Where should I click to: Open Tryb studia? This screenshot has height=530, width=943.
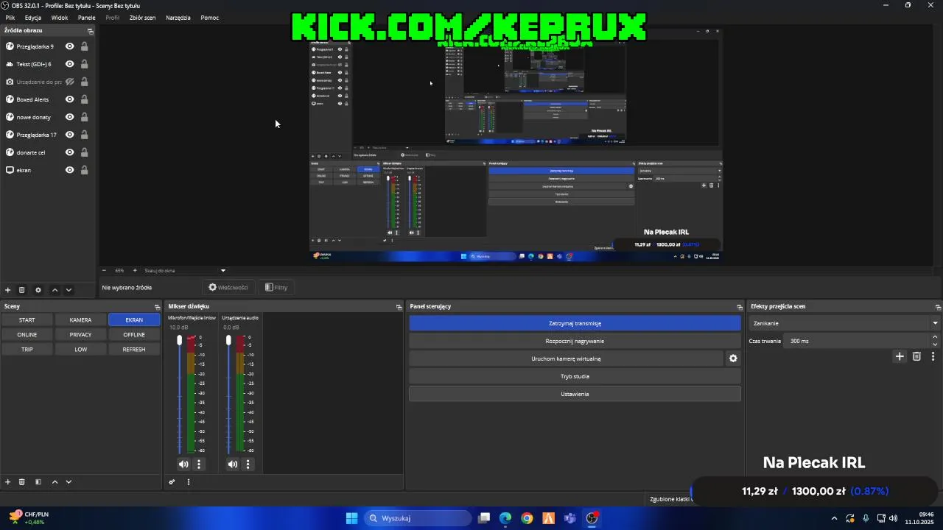pyautogui.click(x=575, y=376)
